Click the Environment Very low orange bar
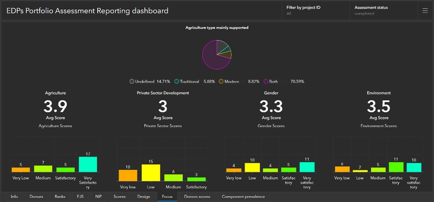 pyautogui.click(x=342, y=169)
